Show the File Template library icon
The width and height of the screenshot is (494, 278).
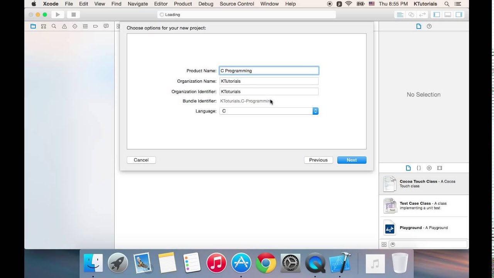pyautogui.click(x=408, y=168)
